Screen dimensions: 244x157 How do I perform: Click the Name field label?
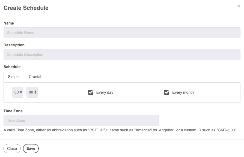9,23
